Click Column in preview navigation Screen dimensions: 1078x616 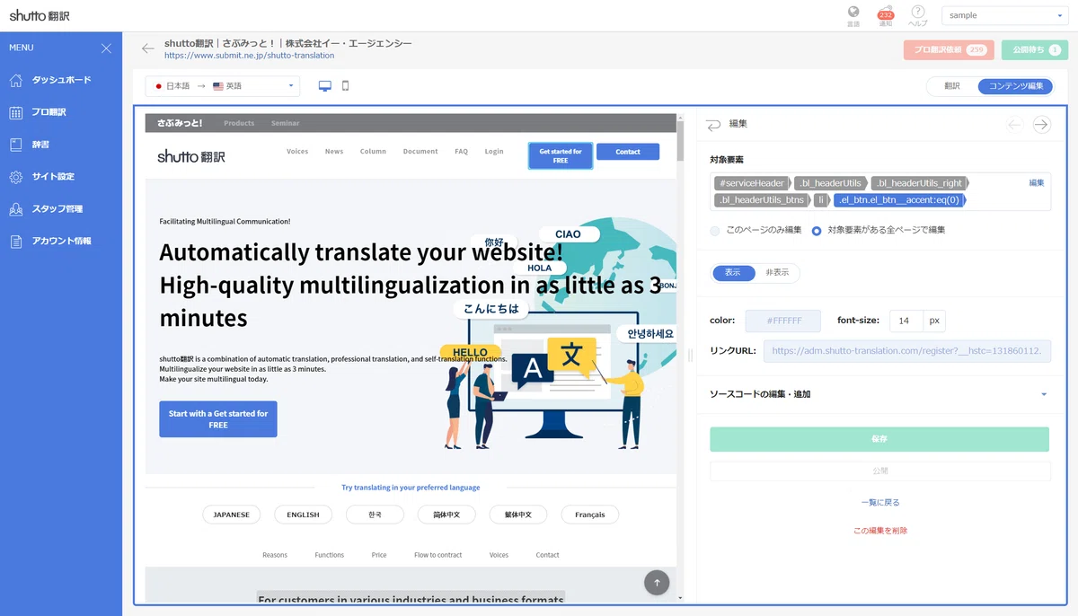[373, 152]
